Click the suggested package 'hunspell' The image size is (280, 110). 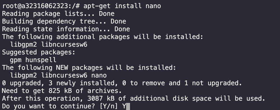[x=41, y=60]
